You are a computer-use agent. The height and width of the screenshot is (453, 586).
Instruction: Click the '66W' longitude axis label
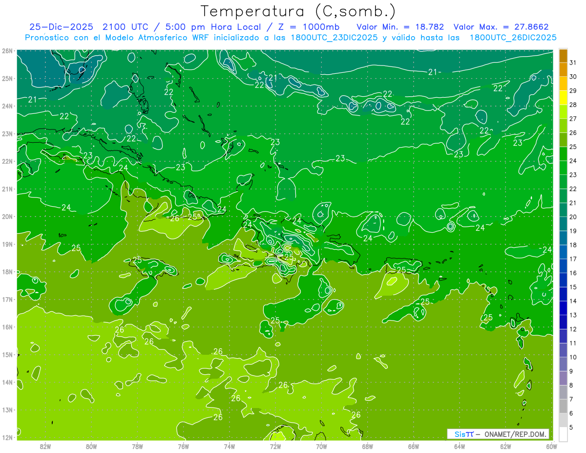pyautogui.click(x=413, y=446)
